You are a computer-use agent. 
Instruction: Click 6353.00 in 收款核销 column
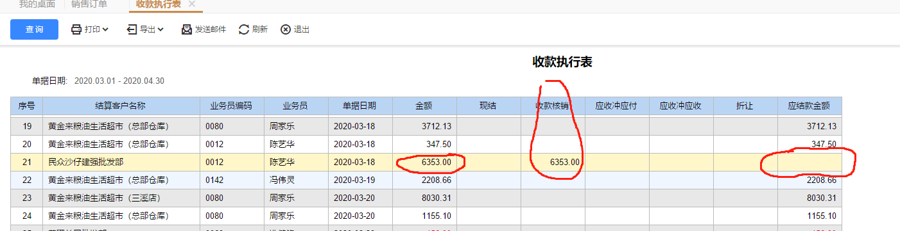(565, 163)
